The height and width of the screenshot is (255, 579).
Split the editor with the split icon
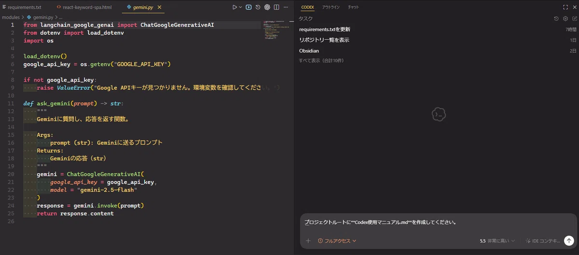pyautogui.click(x=276, y=7)
